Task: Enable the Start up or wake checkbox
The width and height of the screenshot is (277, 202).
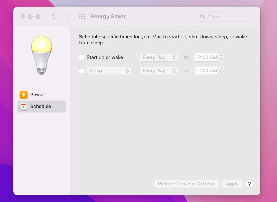Action: pyautogui.click(x=82, y=57)
